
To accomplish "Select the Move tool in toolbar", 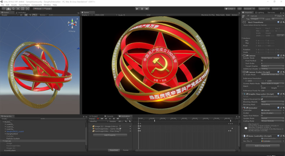I will (9, 9).
